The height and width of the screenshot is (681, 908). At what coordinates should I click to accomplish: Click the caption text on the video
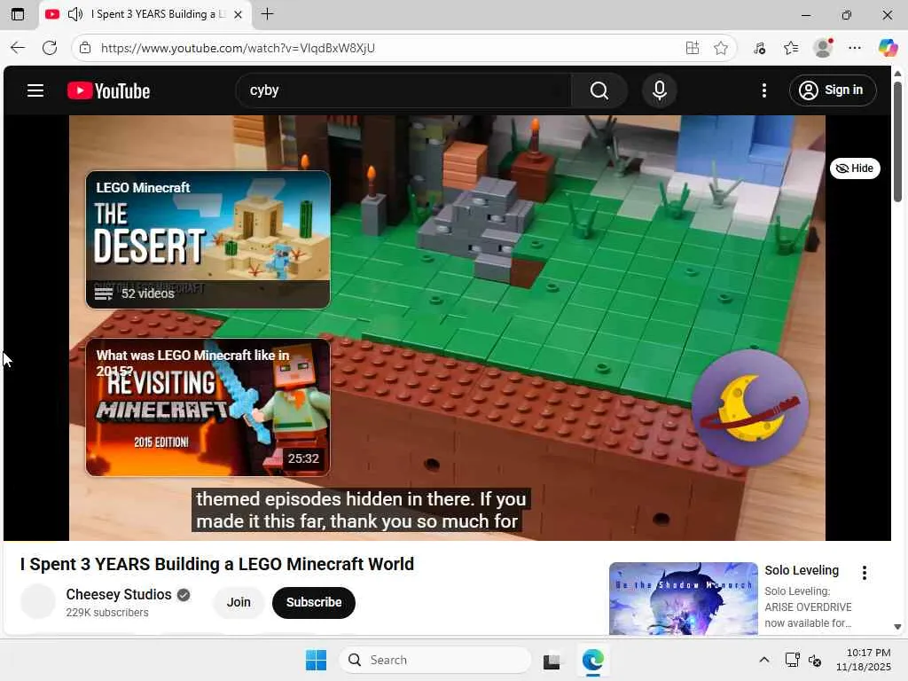point(362,510)
